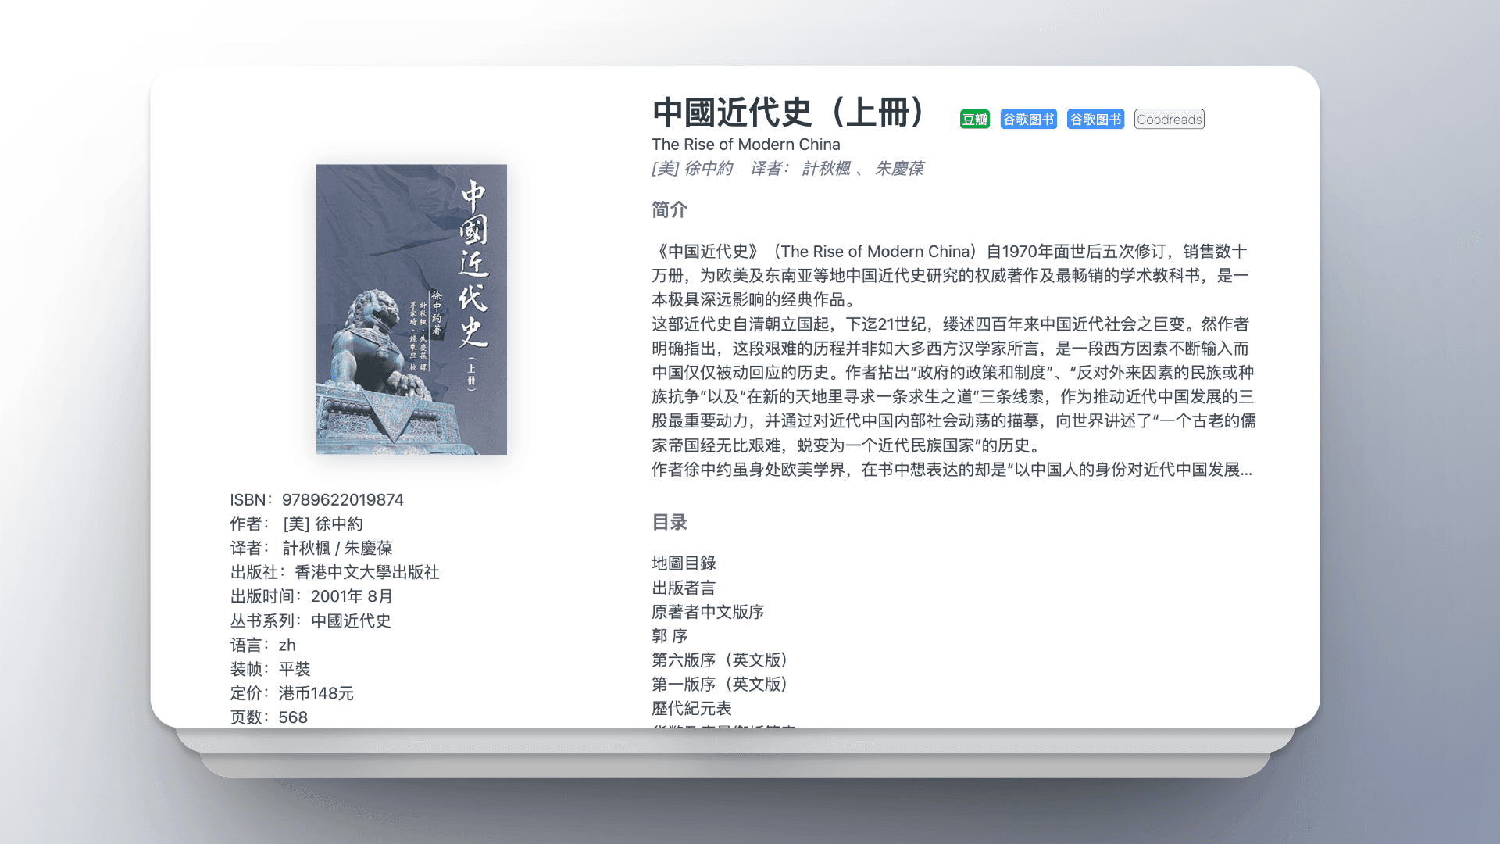The image size is (1500, 844).
Task: Open the green 豆瓣 badge link
Action: [975, 120]
